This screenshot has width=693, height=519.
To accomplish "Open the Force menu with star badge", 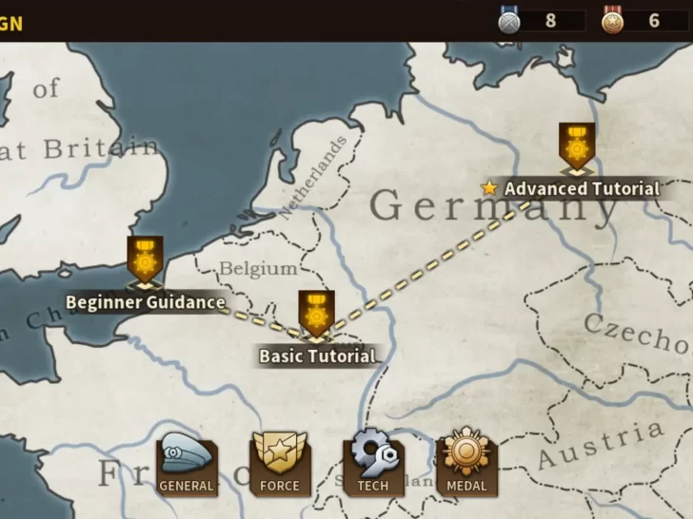I will (x=279, y=464).
